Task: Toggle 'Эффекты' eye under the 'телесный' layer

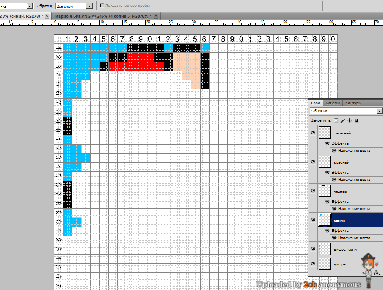Action: [327, 143]
